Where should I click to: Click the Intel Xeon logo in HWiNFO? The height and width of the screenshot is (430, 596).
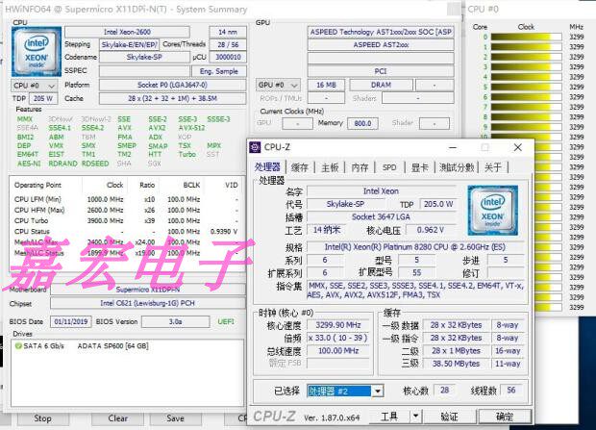(x=37, y=52)
